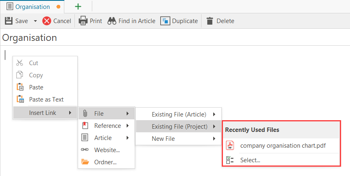Expand the Reference submenu
The height and width of the screenshot is (176, 350).
107,126
